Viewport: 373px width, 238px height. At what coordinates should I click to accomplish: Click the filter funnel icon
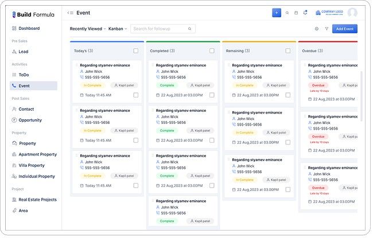coord(327,29)
